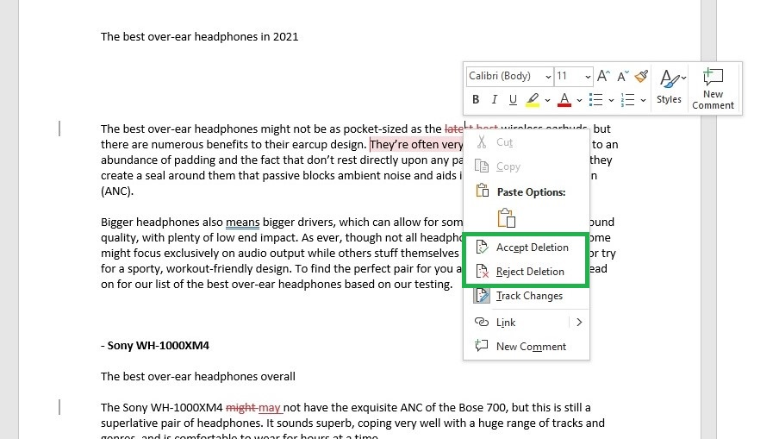Click the underlined word "means"
Screen dimensions: 779x439
coord(242,222)
